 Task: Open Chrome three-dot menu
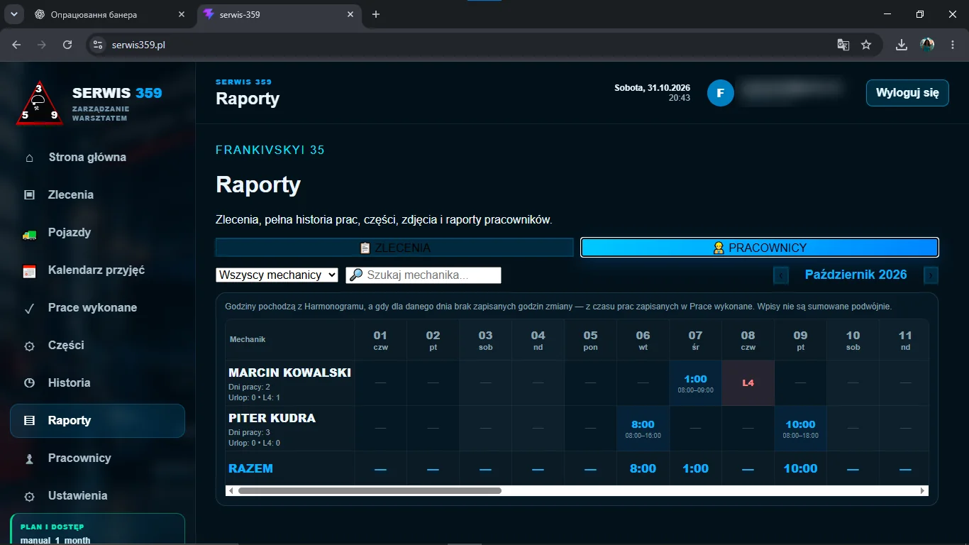(x=951, y=45)
